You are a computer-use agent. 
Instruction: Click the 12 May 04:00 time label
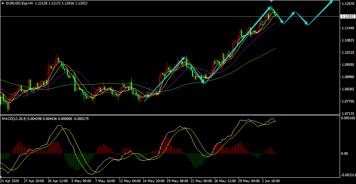coord(129,181)
